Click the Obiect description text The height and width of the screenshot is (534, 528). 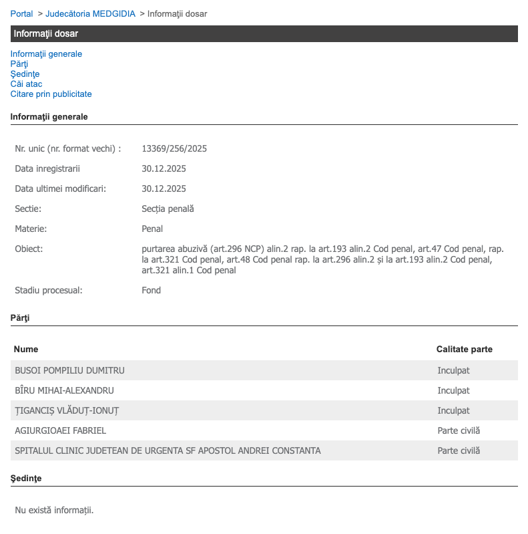[x=317, y=259]
